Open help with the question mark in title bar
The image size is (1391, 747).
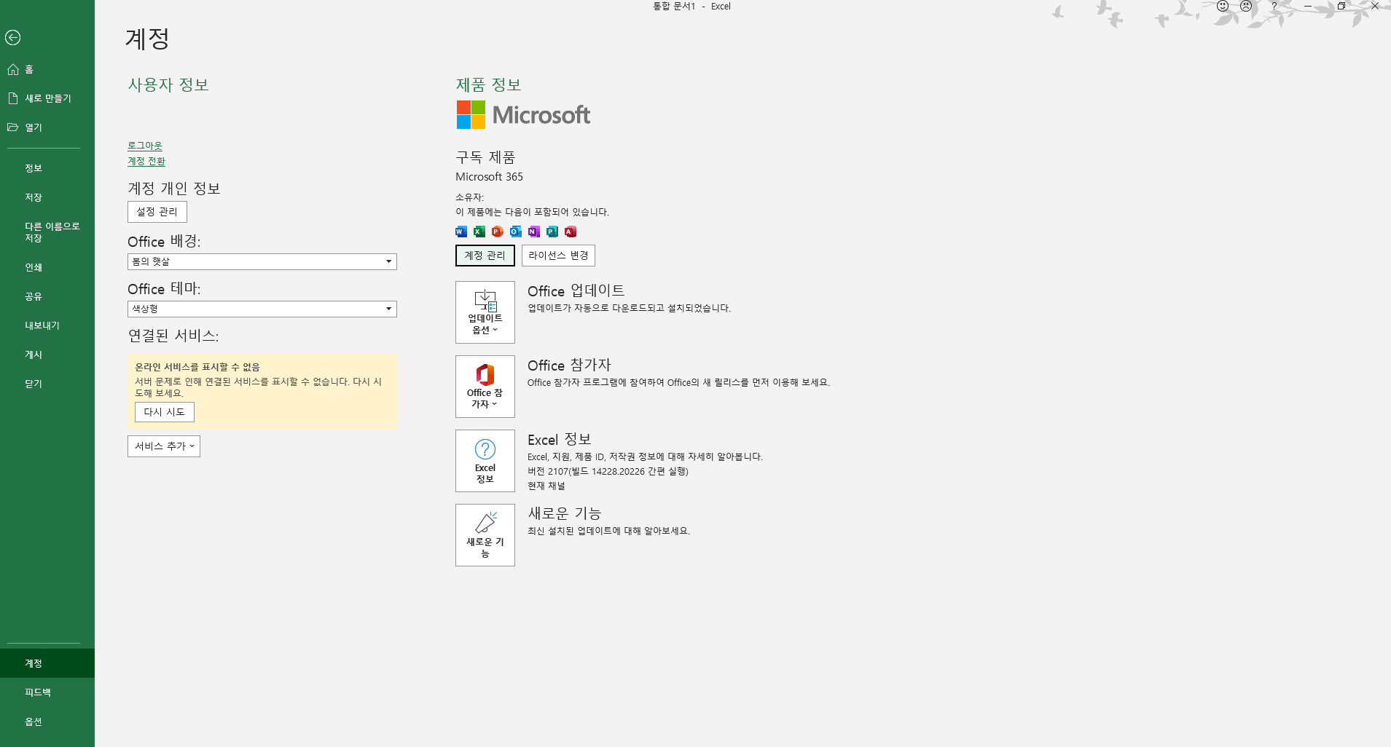pos(1274,7)
